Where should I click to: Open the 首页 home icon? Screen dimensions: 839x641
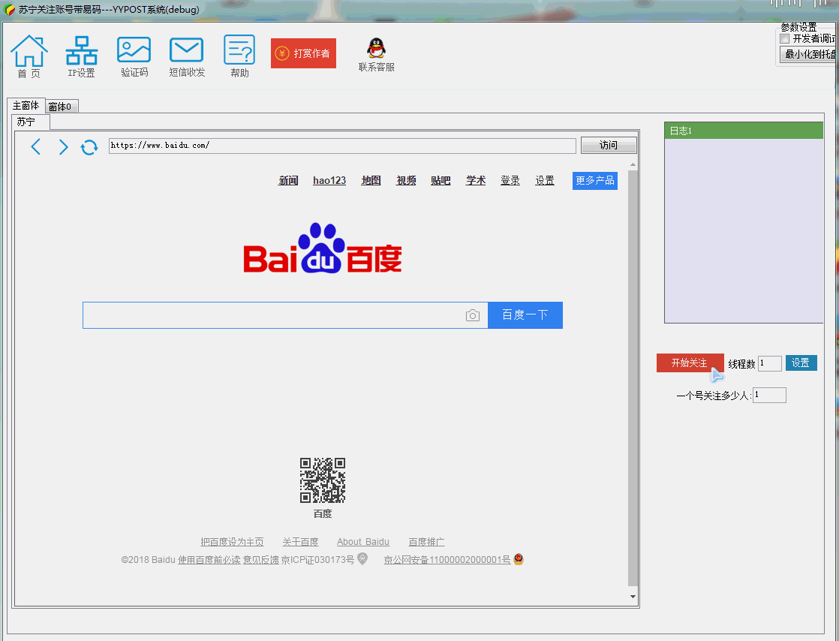(29, 56)
